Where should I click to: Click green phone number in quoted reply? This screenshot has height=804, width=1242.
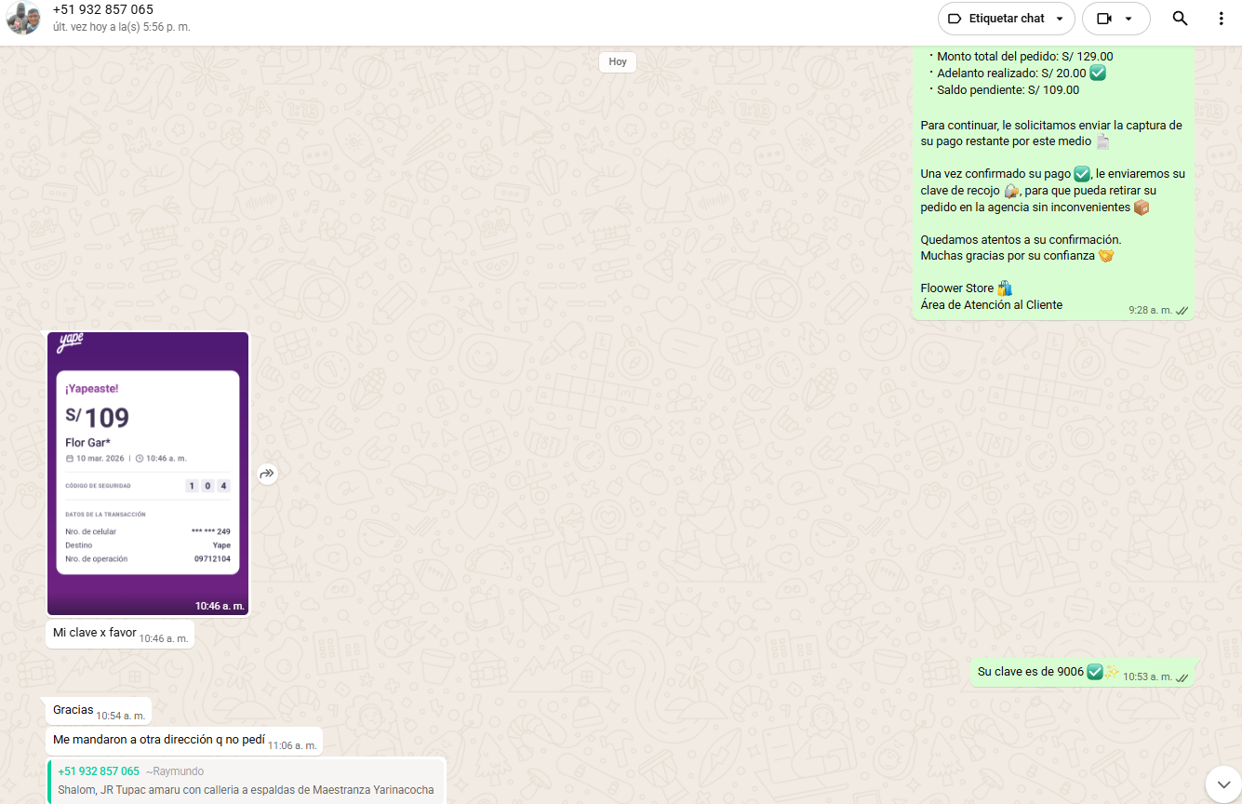[x=99, y=771]
